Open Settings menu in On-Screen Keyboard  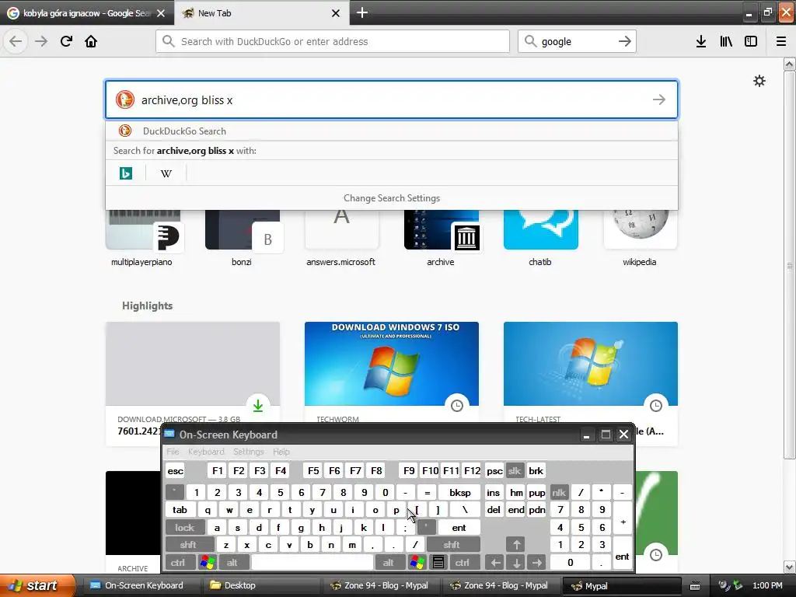click(248, 452)
